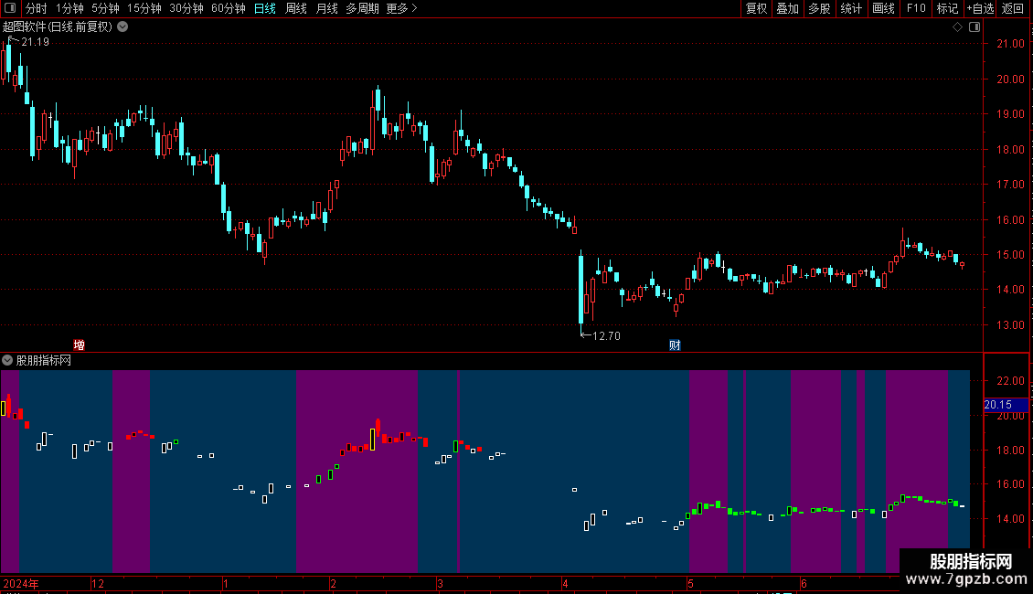
Task: Click the month 5 label on time axis
Action: pyautogui.click(x=690, y=583)
